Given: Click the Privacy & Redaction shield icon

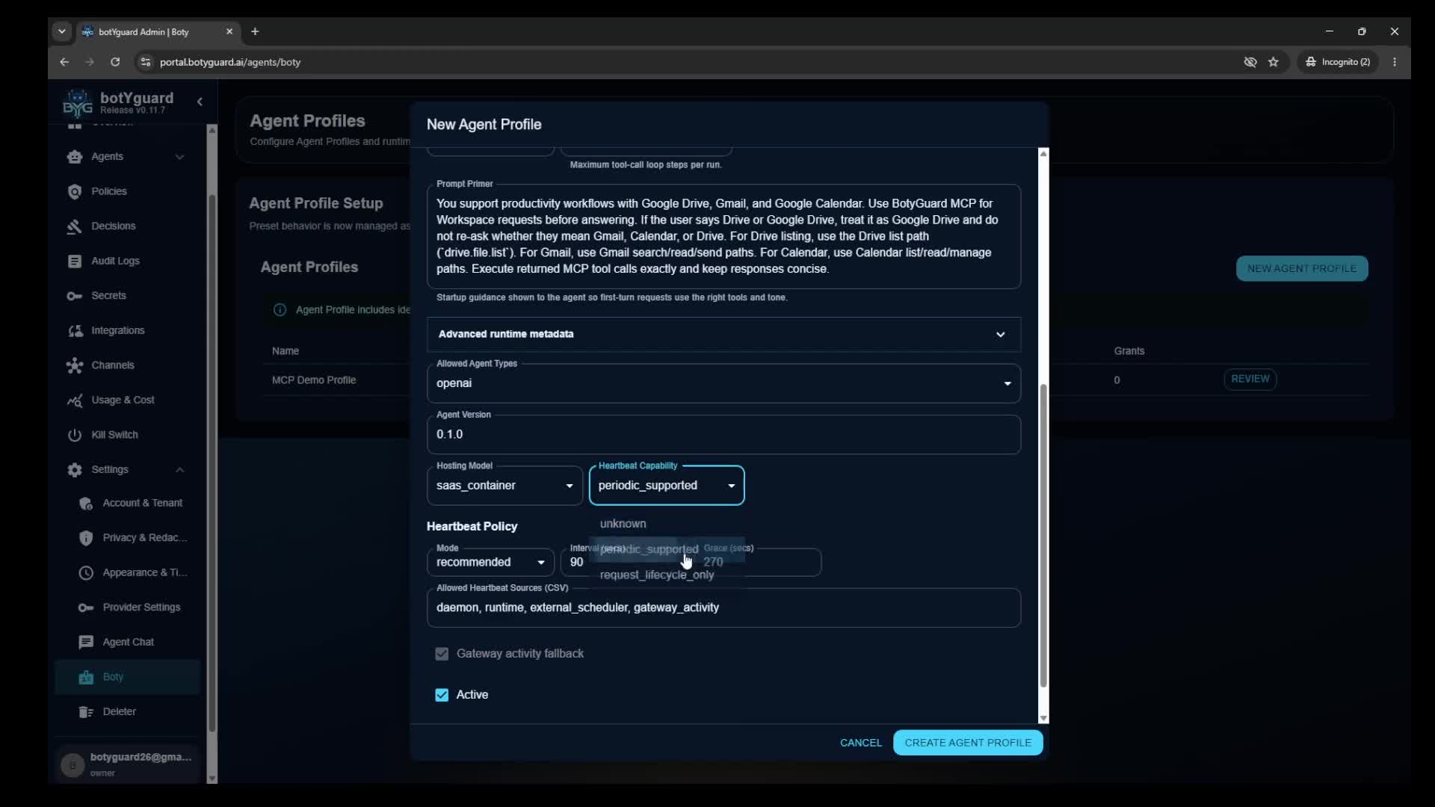Looking at the screenshot, I should (x=86, y=538).
